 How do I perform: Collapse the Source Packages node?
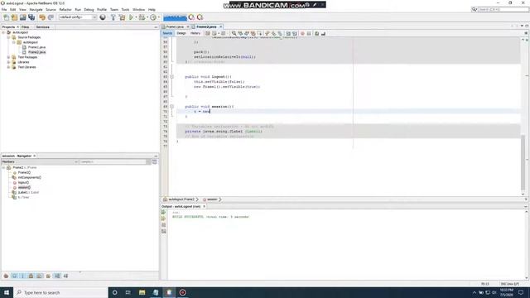coord(9,37)
